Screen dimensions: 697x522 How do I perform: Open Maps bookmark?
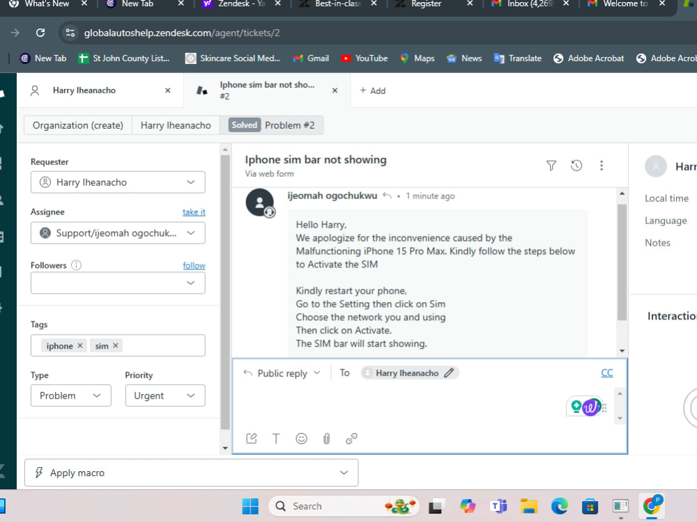coord(417,58)
